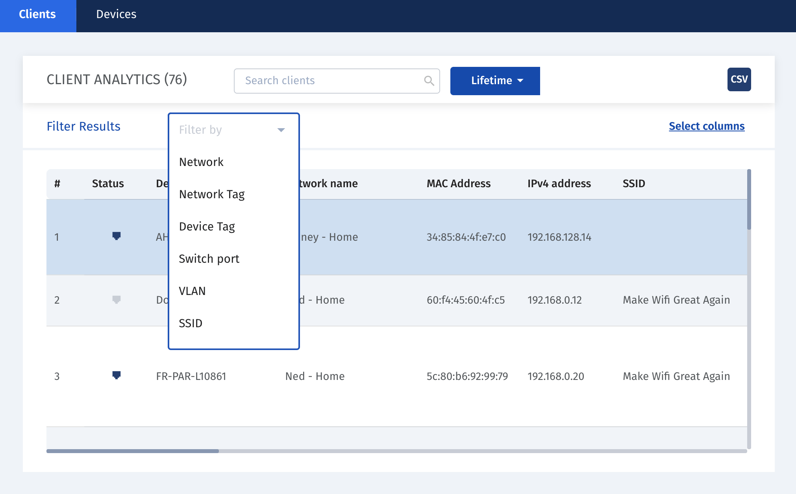The image size is (796, 494).
Task: Click the greyed-out status icon on row 2
Action: pyautogui.click(x=116, y=300)
